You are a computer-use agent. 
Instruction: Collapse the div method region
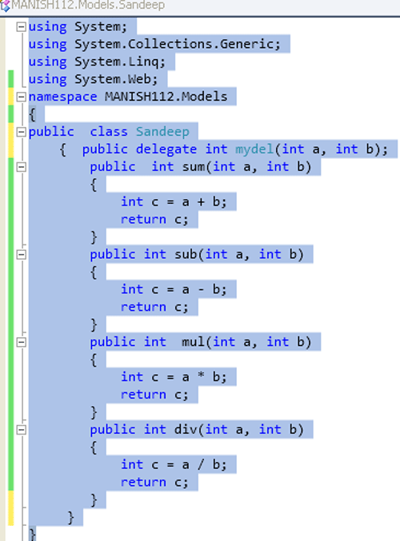point(22,430)
